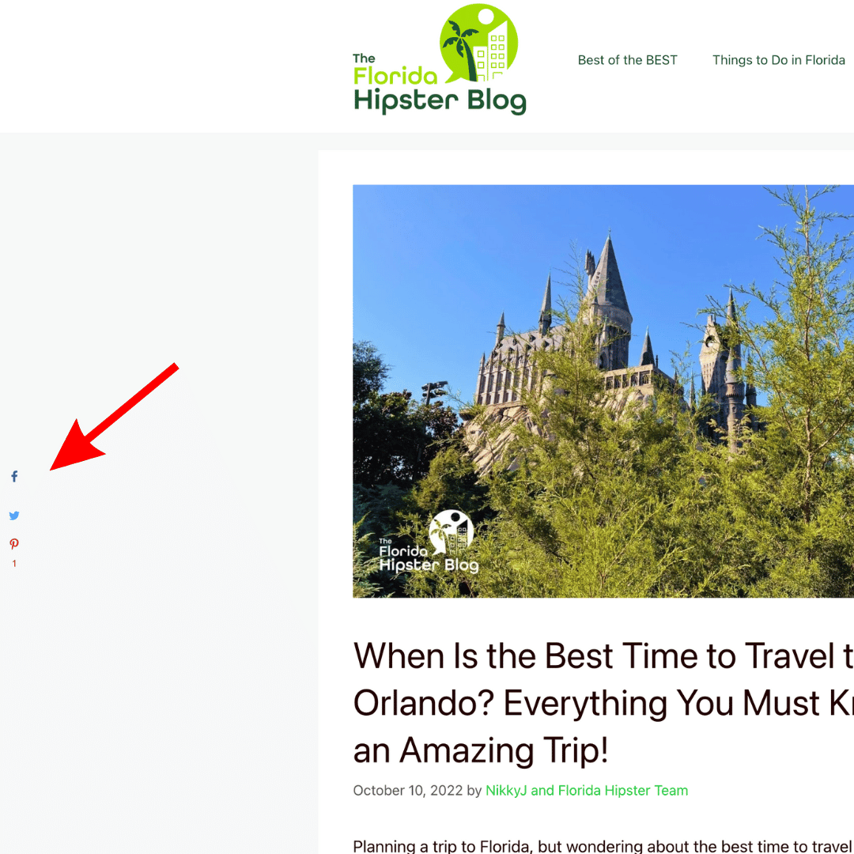
Task: Click the green palm tree logo emblem
Action: click(478, 43)
